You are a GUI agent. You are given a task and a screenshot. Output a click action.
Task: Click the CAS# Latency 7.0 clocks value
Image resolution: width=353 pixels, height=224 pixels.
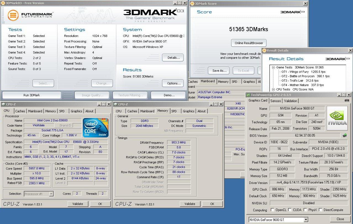click(179, 152)
